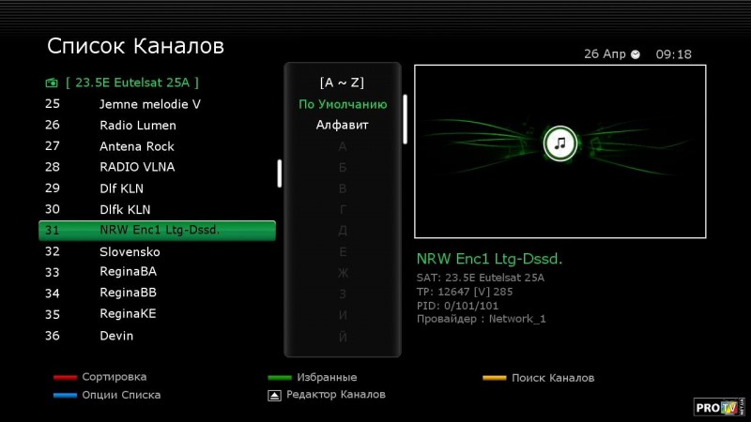Select letter Ж in the alphabet list

coord(343,273)
